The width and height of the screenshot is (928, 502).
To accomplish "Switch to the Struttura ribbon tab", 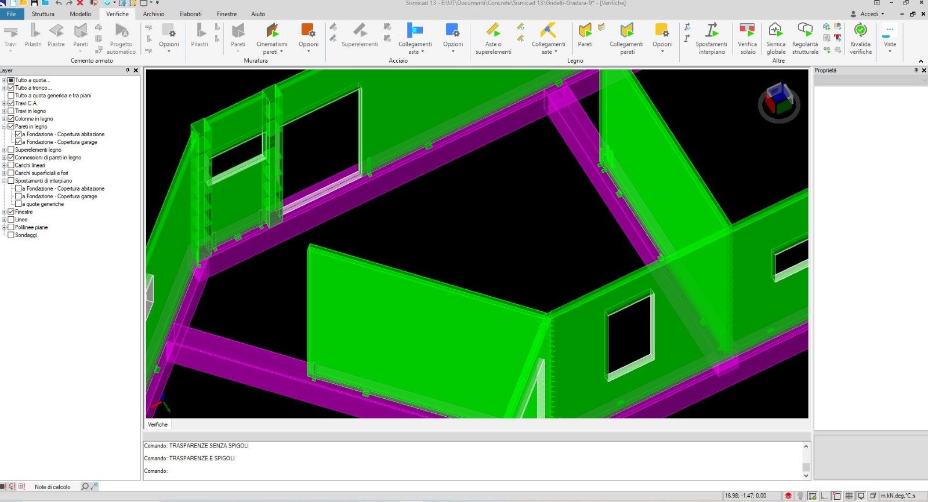I will (x=43, y=14).
